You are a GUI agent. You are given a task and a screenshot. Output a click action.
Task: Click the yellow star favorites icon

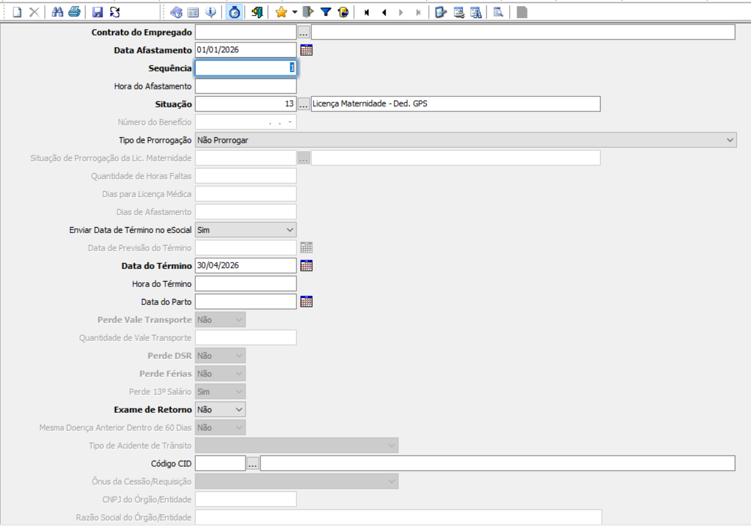[x=281, y=12]
